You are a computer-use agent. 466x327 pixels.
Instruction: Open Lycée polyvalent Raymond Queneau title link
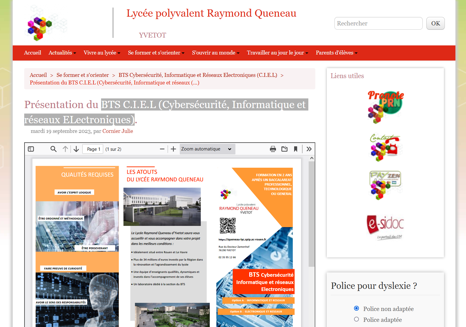click(x=211, y=13)
